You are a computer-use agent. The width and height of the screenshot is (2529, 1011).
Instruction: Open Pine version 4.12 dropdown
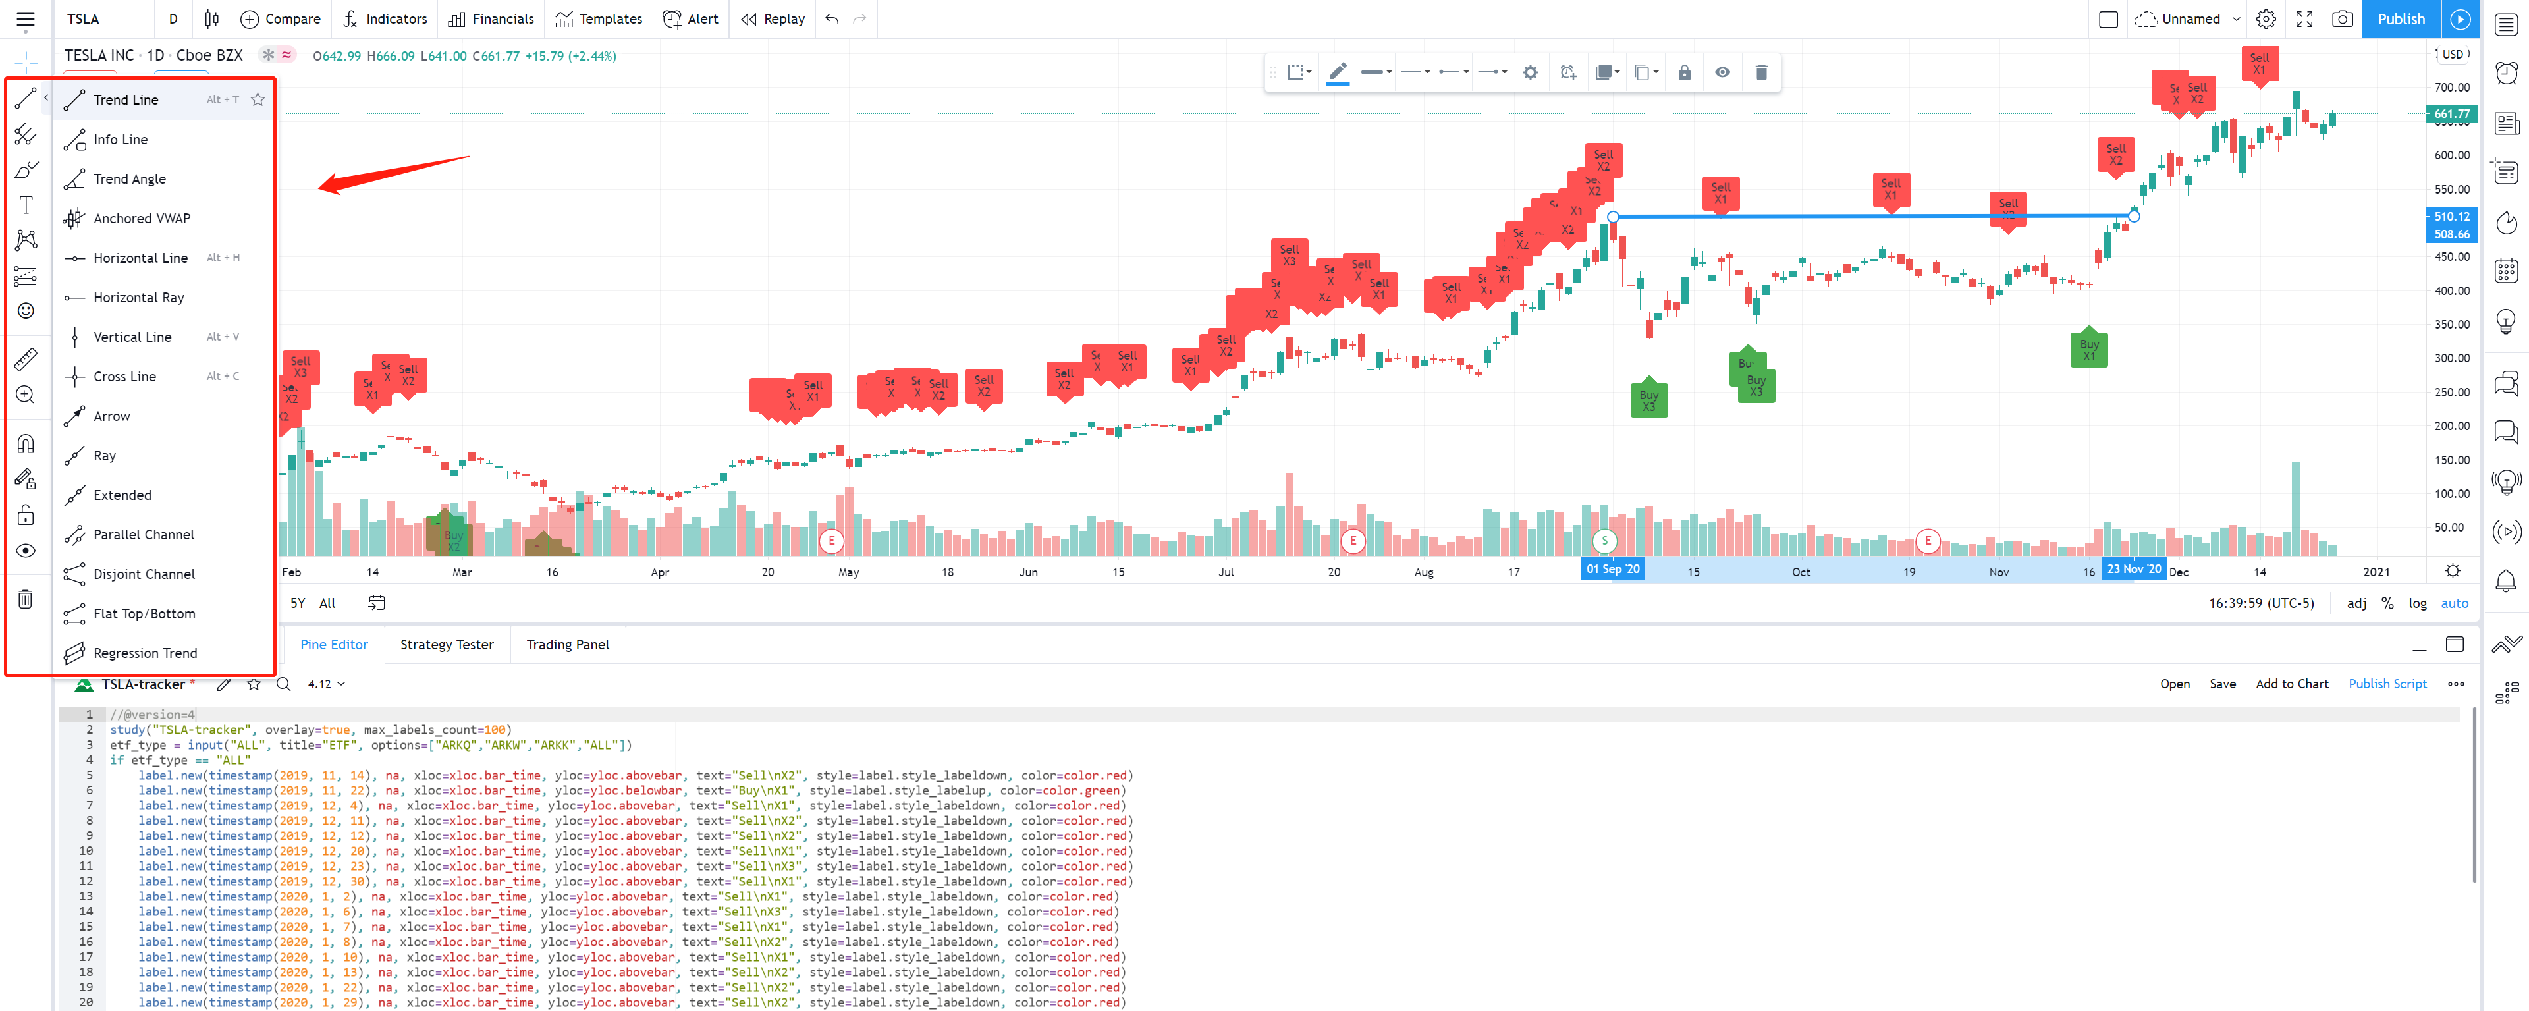click(326, 684)
